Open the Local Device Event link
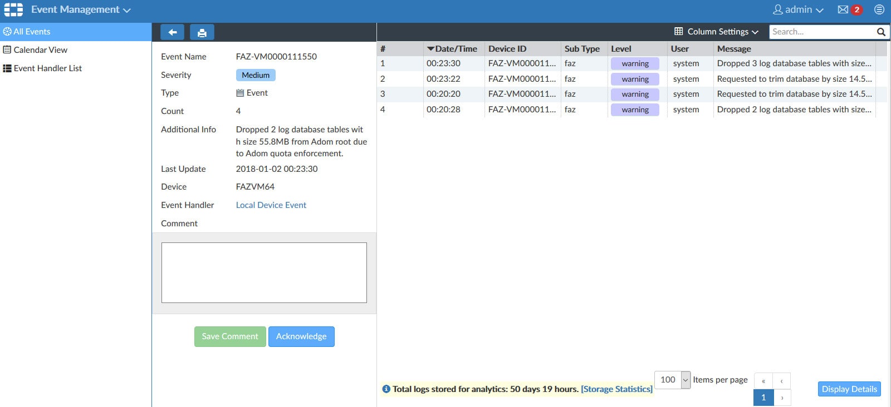891x407 pixels. click(271, 205)
